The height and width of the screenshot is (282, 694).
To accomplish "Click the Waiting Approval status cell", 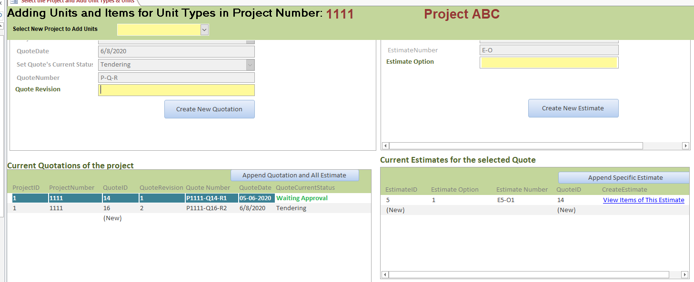I will click(302, 198).
